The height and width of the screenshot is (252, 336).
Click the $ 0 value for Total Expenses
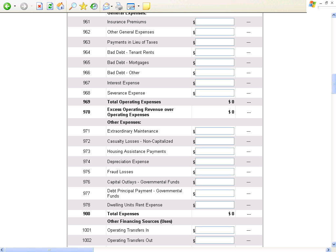[x=231, y=214]
